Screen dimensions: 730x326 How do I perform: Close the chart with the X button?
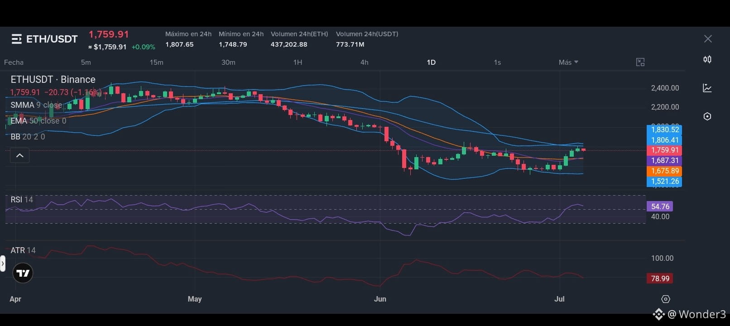(708, 39)
